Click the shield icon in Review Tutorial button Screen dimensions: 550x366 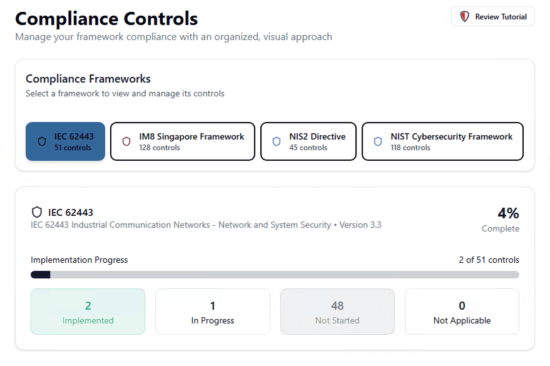(464, 17)
